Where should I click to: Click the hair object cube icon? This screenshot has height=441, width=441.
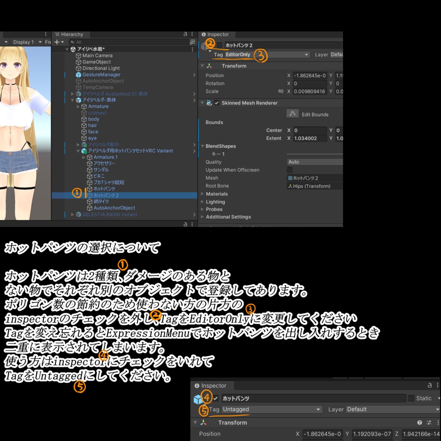coord(84,126)
